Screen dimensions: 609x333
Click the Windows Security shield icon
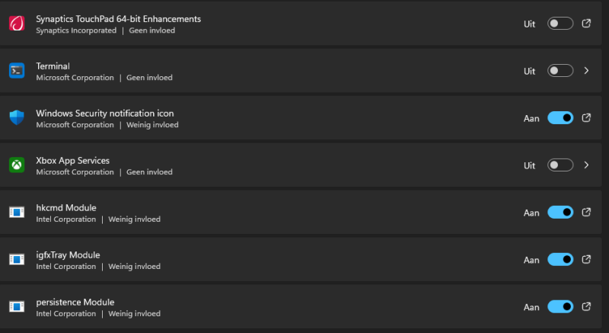tap(17, 118)
